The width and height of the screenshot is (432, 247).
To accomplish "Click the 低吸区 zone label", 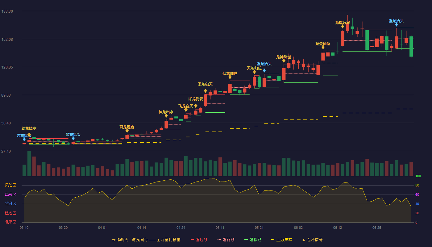I will [10, 222].
